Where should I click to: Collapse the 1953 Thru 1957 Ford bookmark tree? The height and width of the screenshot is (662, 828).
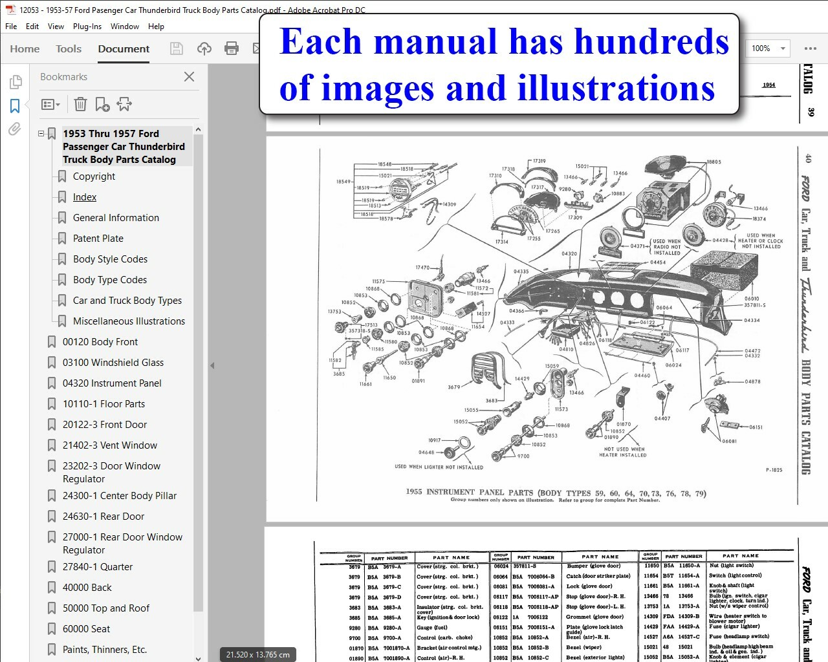(41, 134)
